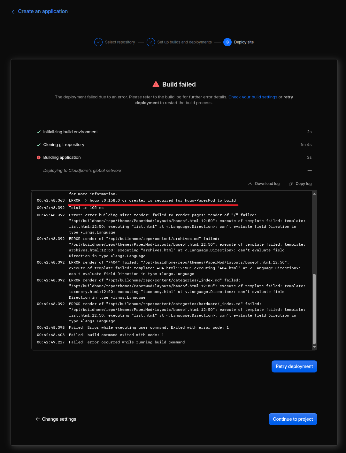Expand the Initializing build environment step

click(x=174, y=132)
